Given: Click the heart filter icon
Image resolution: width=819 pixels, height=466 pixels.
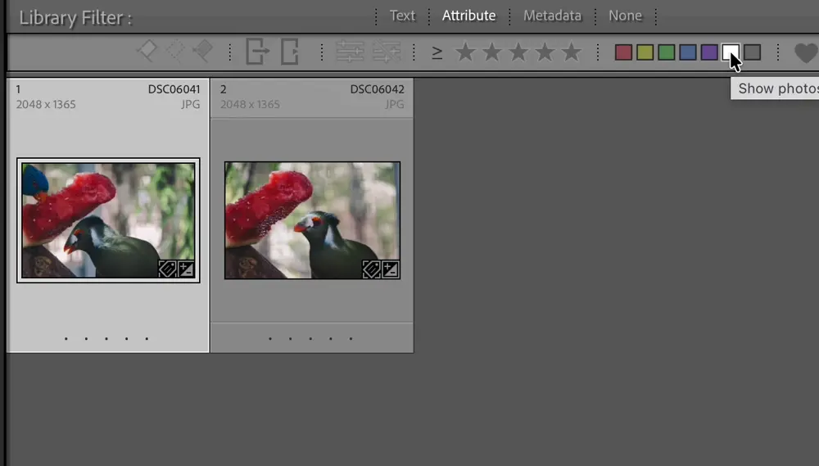Looking at the screenshot, I should point(806,52).
